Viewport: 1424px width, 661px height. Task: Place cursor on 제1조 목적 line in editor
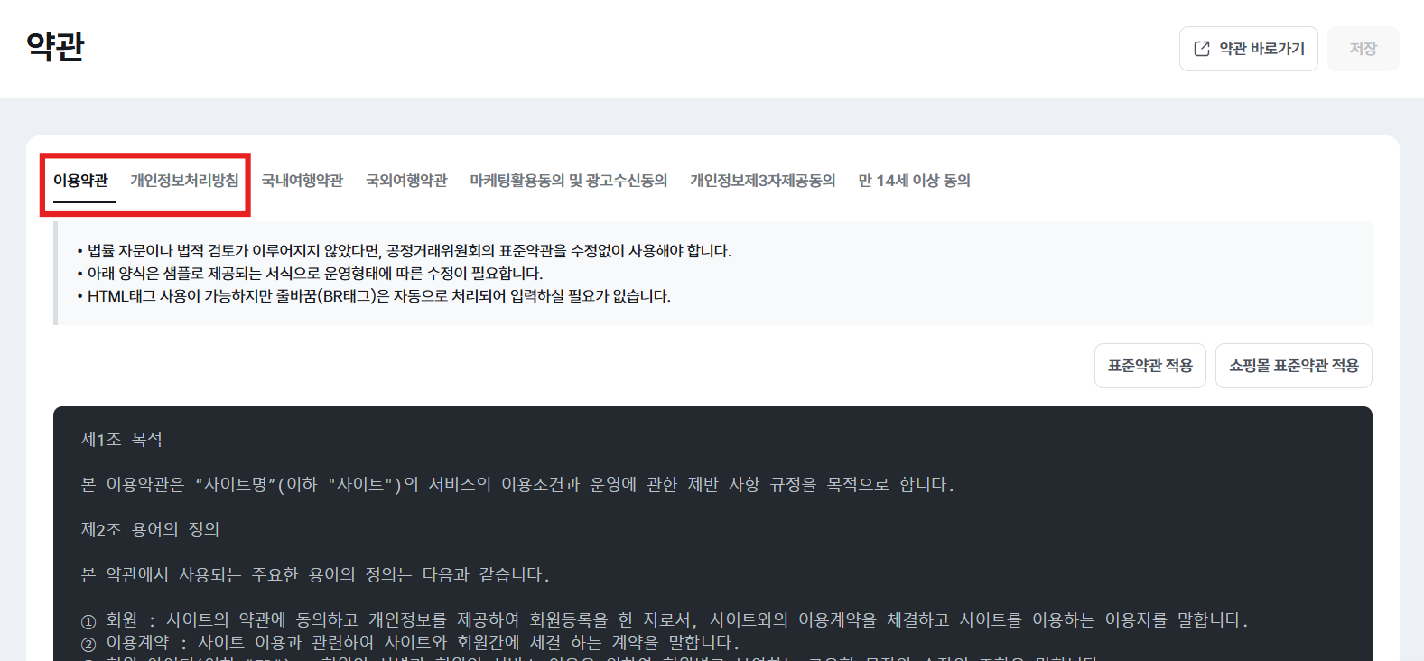click(x=122, y=440)
